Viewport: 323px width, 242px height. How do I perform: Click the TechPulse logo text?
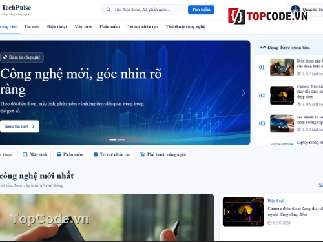(16, 8)
